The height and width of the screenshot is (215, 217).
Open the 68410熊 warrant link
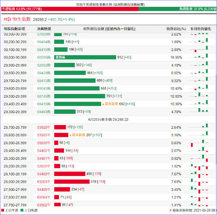(x=44, y=104)
